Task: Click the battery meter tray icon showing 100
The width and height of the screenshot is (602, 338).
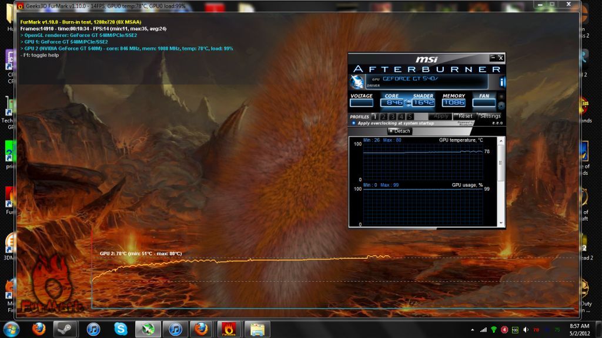Action: 515,330
